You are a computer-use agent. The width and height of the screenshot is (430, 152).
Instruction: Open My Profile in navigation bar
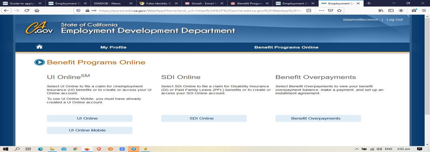point(113,47)
